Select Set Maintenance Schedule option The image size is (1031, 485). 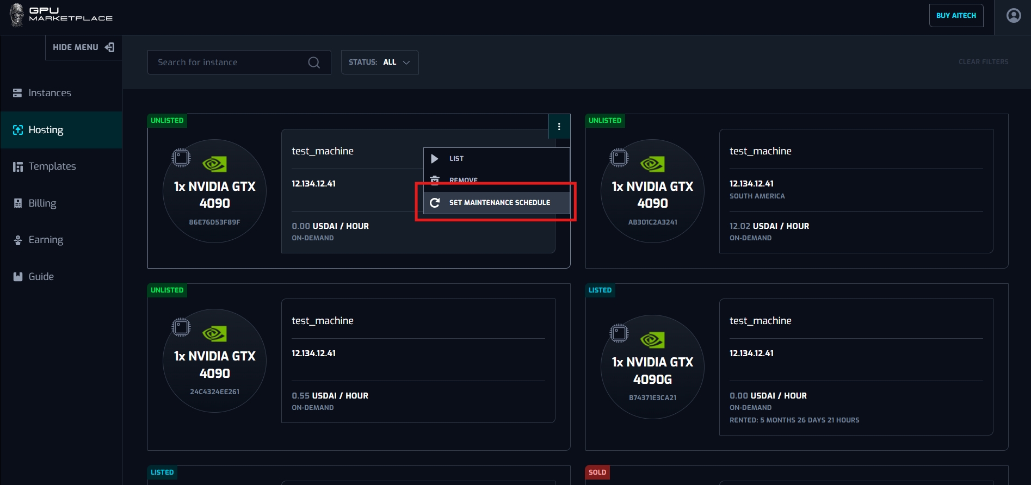click(499, 202)
